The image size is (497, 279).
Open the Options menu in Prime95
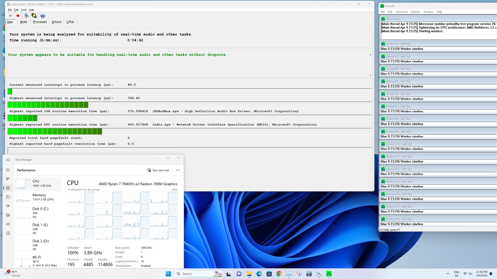coord(415,12)
